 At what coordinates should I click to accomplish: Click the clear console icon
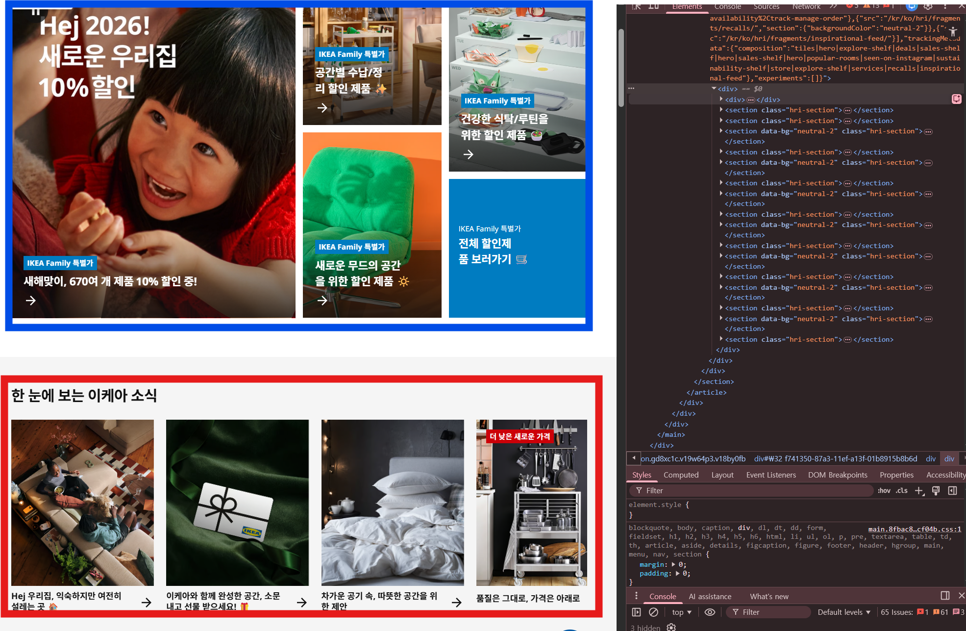[x=653, y=612]
